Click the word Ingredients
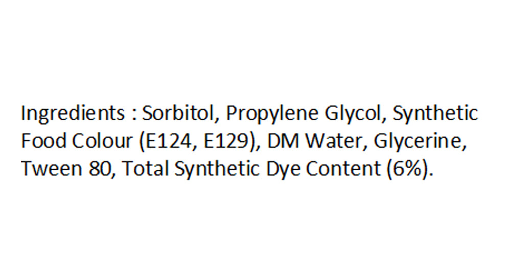This screenshot has width=511, height=263. click(73, 114)
